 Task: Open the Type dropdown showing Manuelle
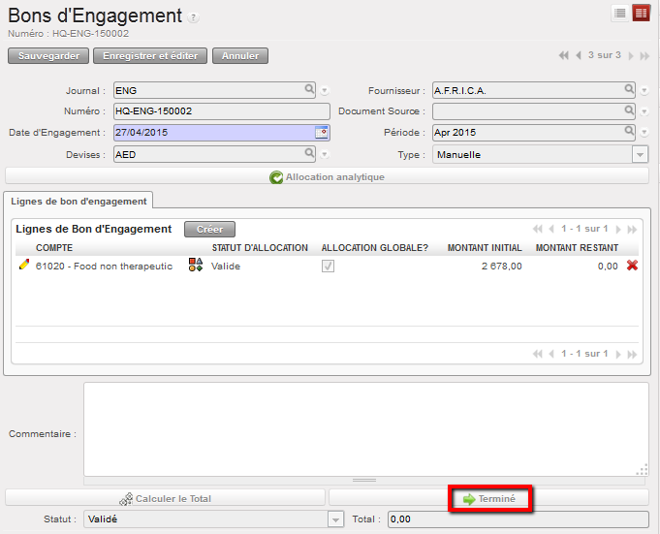[x=640, y=154]
